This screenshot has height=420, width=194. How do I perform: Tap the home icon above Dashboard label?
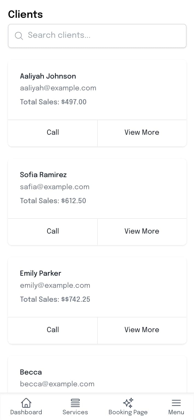click(26, 402)
